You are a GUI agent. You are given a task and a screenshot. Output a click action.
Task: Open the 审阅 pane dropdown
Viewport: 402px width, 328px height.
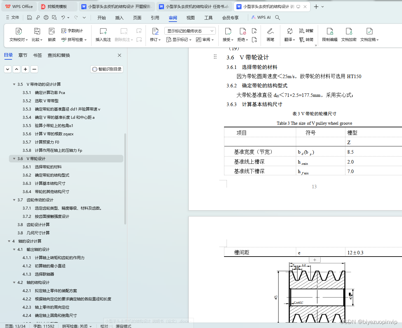(205, 40)
